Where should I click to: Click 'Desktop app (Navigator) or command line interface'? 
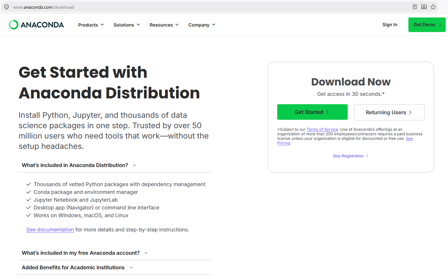coord(96,207)
